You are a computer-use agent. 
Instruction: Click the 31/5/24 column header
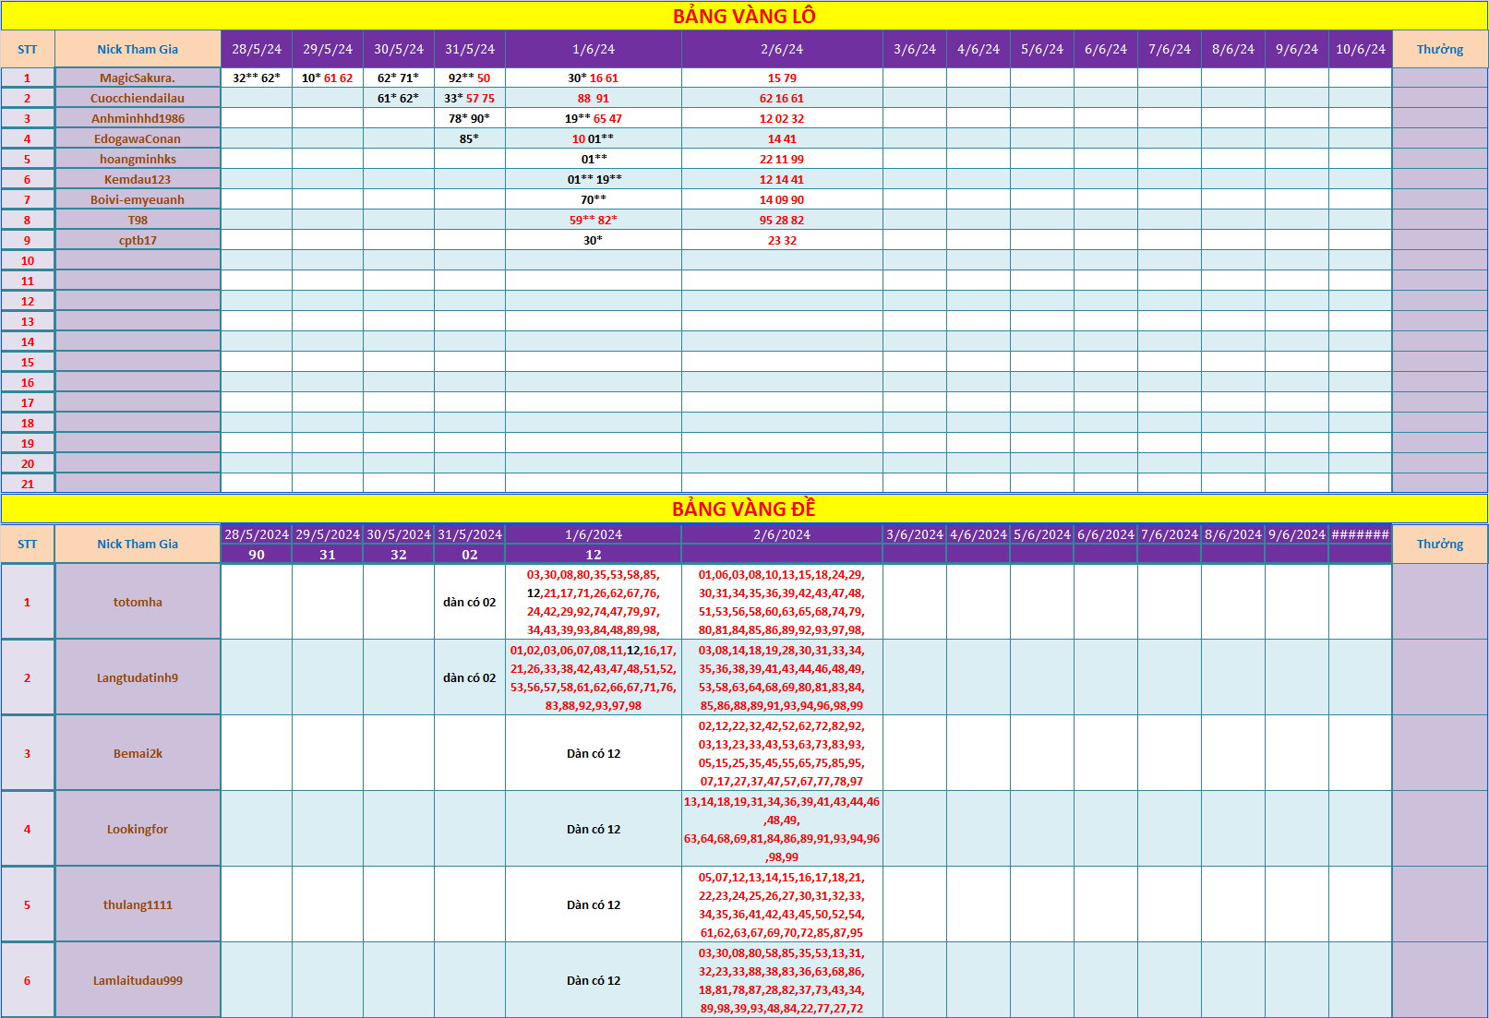(470, 49)
